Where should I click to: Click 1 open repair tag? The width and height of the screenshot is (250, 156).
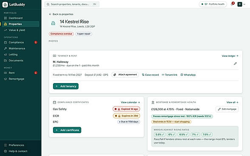(84, 34)
